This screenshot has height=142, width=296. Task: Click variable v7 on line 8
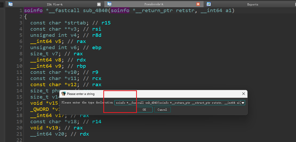pos(55,54)
